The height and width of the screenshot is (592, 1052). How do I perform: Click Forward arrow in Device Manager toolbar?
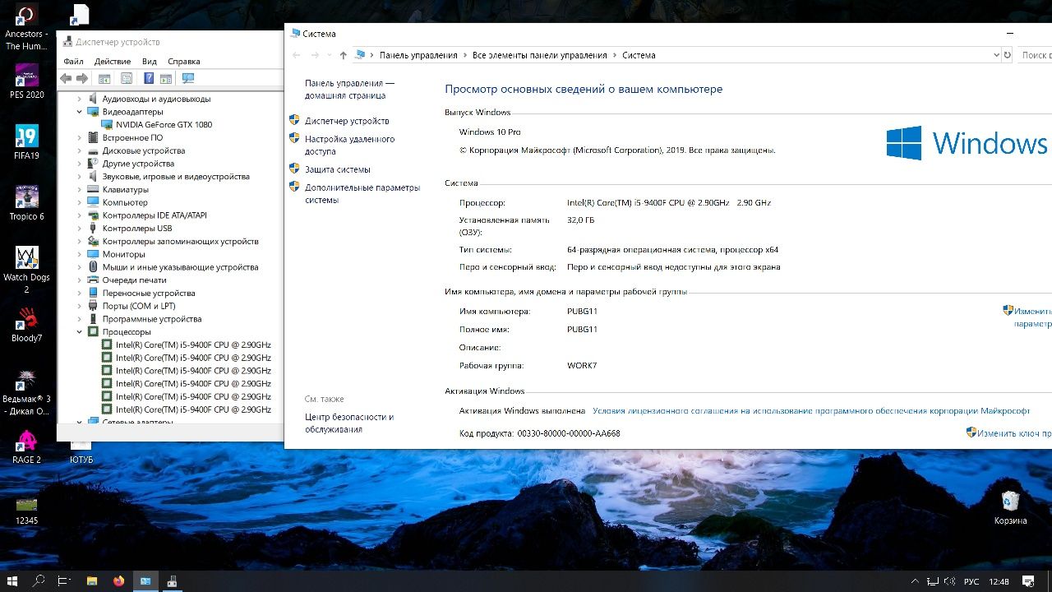point(82,78)
